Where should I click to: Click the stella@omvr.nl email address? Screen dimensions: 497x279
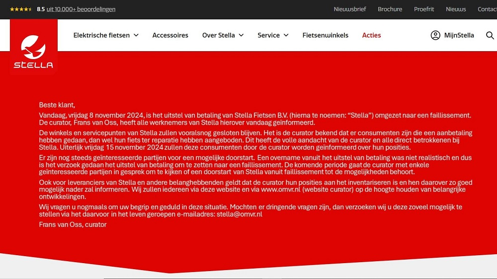(x=240, y=214)
